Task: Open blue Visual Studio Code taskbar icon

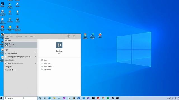Action: pyautogui.click(x=84, y=98)
